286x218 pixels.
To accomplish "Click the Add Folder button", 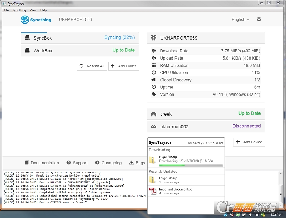I will tap(124, 66).
